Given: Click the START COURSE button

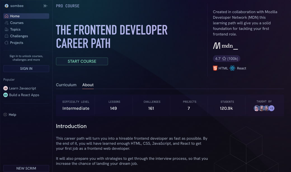Looking at the screenshot, I should (x=82, y=61).
